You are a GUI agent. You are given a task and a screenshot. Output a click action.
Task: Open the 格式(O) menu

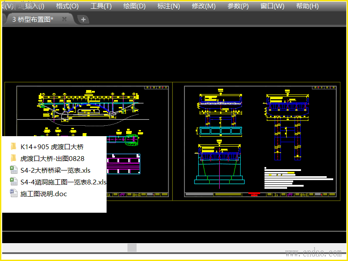[x=67, y=6]
